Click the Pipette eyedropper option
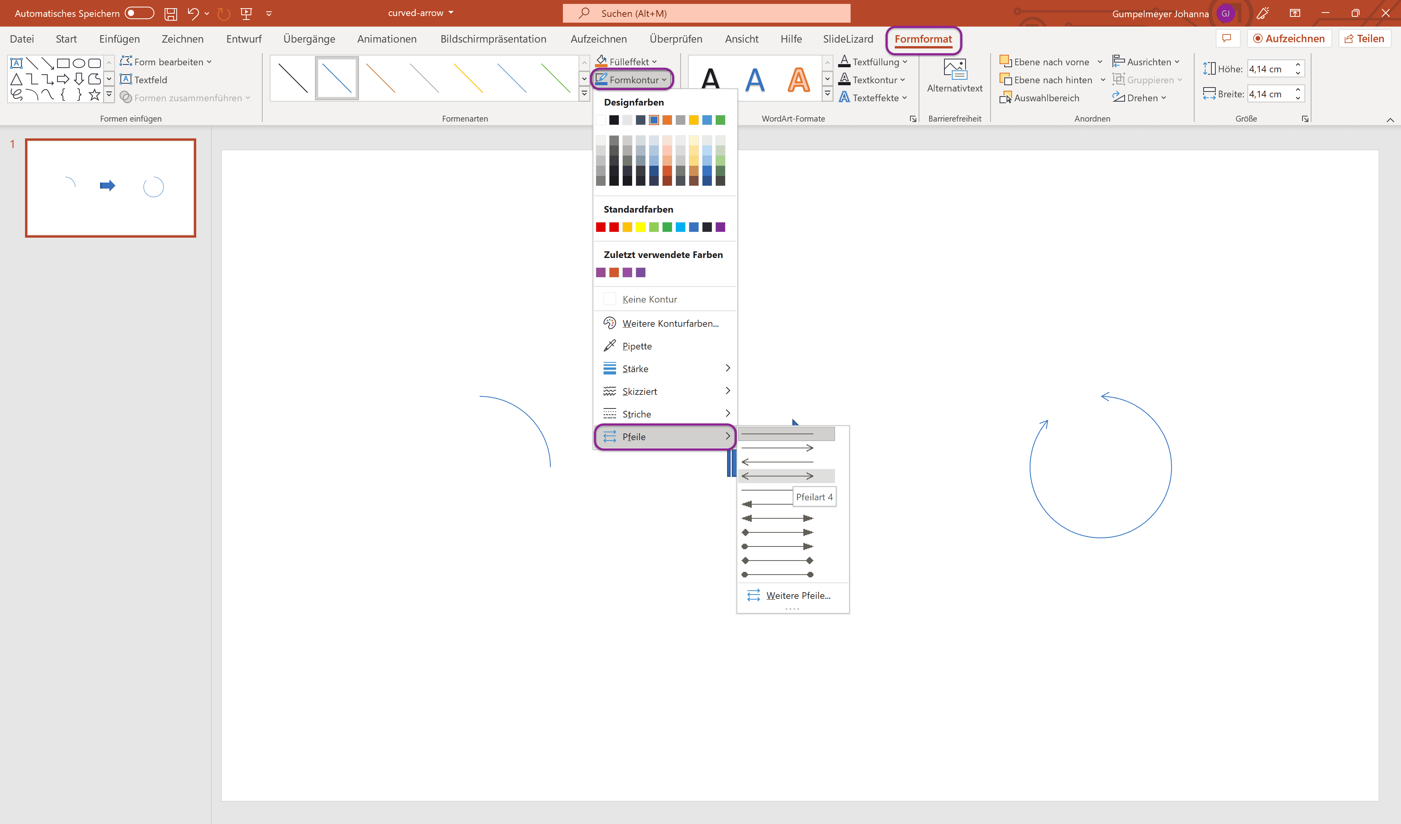1401x824 pixels. tap(636, 346)
